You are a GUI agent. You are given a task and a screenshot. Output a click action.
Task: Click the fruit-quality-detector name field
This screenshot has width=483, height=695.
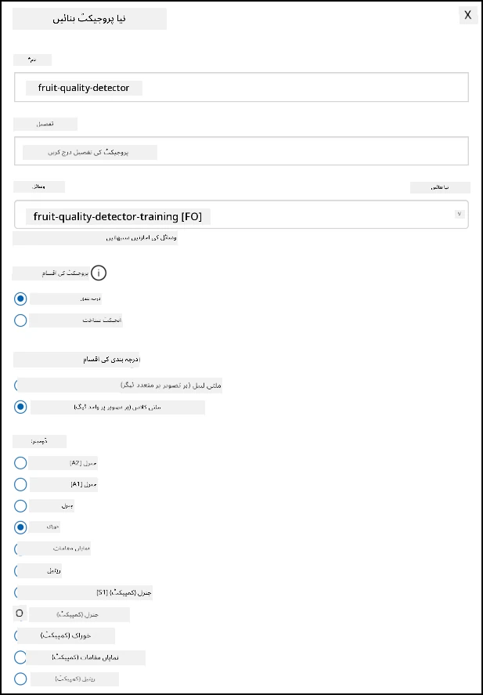pyautogui.click(x=241, y=87)
